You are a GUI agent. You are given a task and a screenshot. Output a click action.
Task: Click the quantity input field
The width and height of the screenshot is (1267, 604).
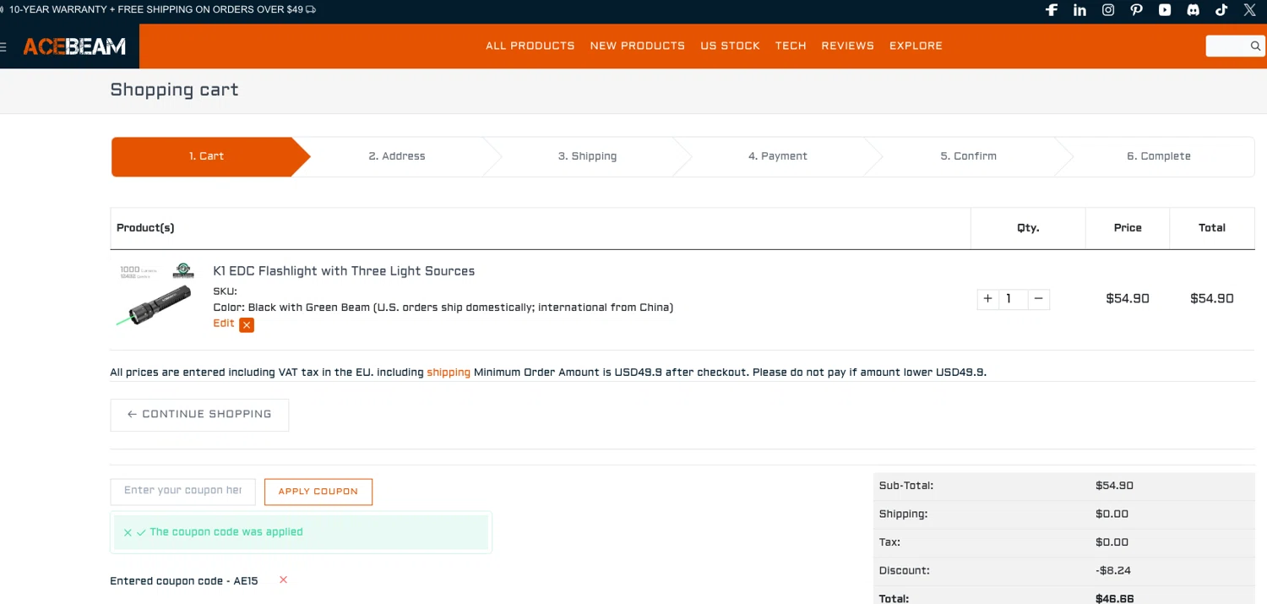click(1013, 299)
